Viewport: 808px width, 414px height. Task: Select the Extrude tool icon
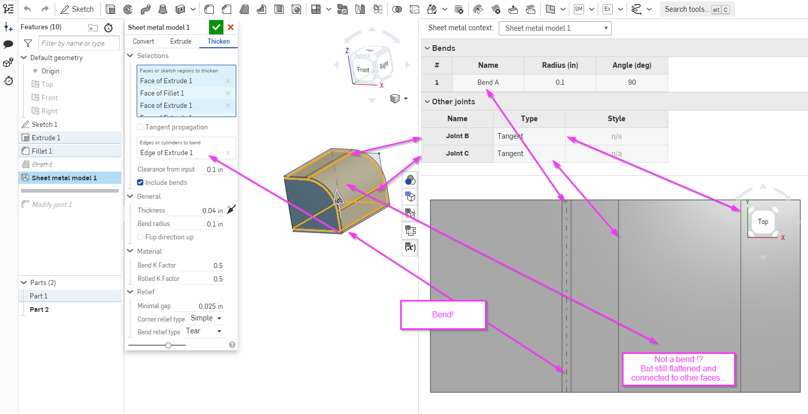[110, 9]
